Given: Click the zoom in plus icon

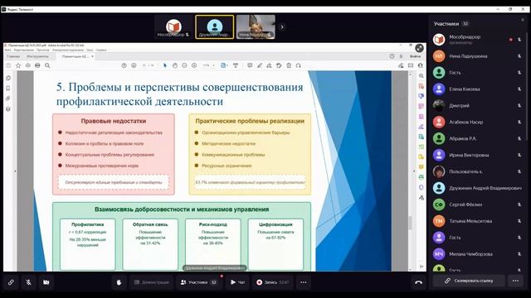Looking at the screenshot, I should (194, 65).
